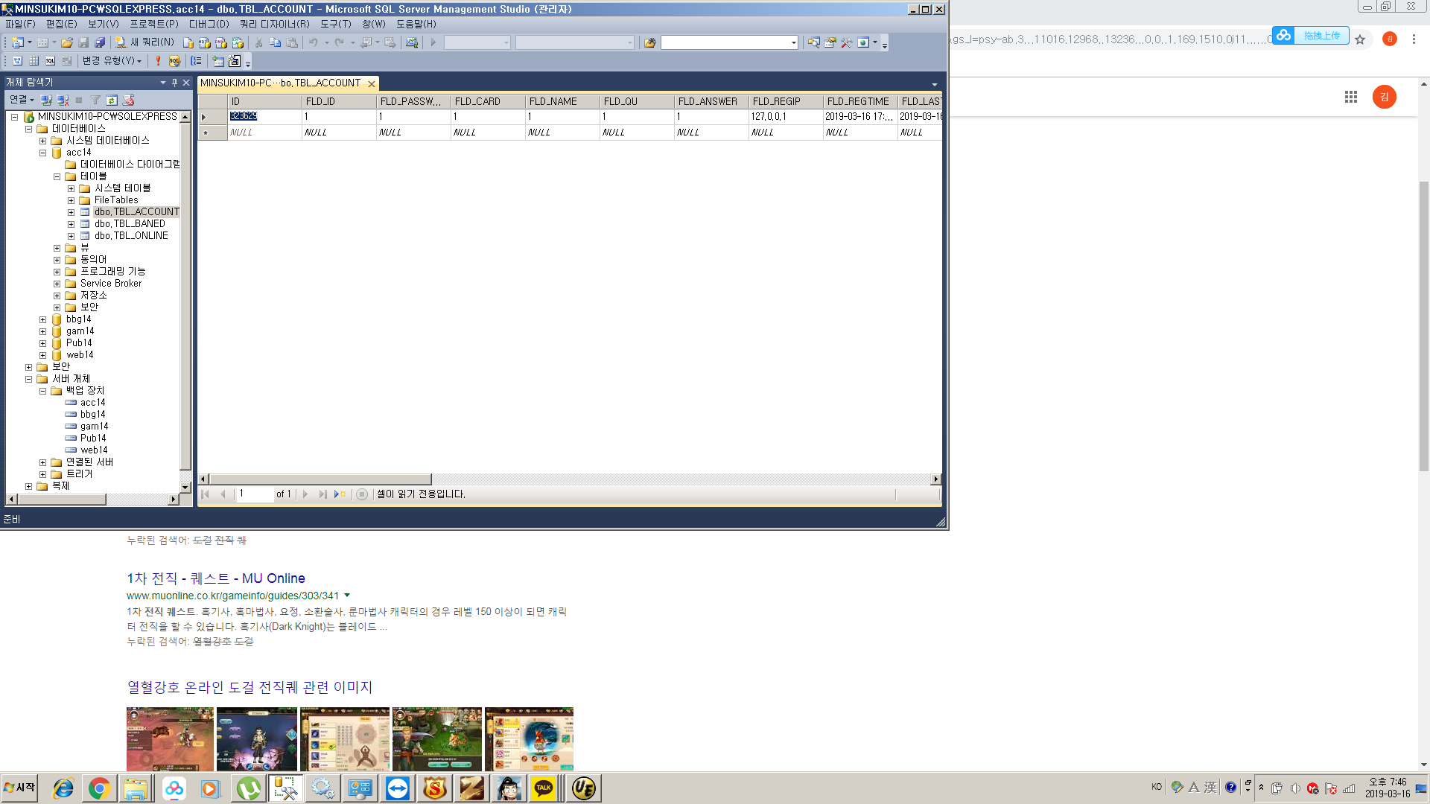Click the Activity Monitor toolbar icon
This screenshot has height=804, width=1430.
pos(412,42)
